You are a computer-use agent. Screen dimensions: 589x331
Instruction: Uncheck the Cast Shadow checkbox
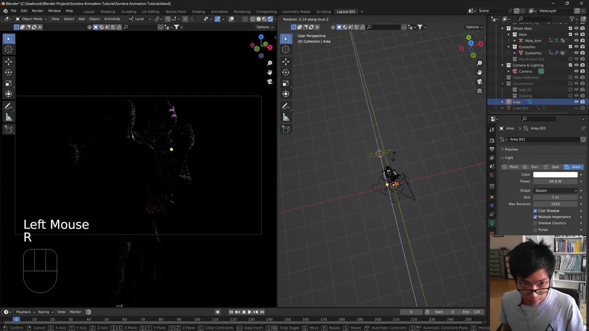pyautogui.click(x=535, y=211)
